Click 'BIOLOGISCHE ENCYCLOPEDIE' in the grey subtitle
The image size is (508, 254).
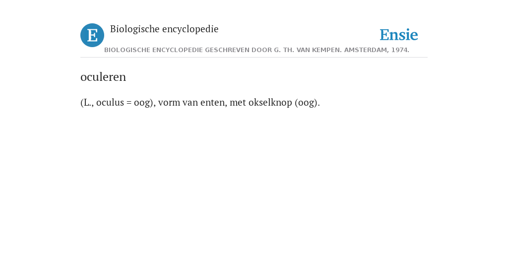tap(154, 50)
